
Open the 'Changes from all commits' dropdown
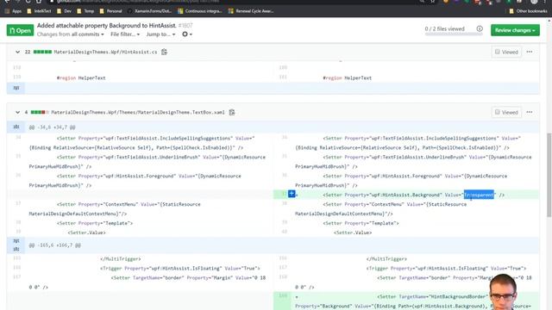coord(71,34)
